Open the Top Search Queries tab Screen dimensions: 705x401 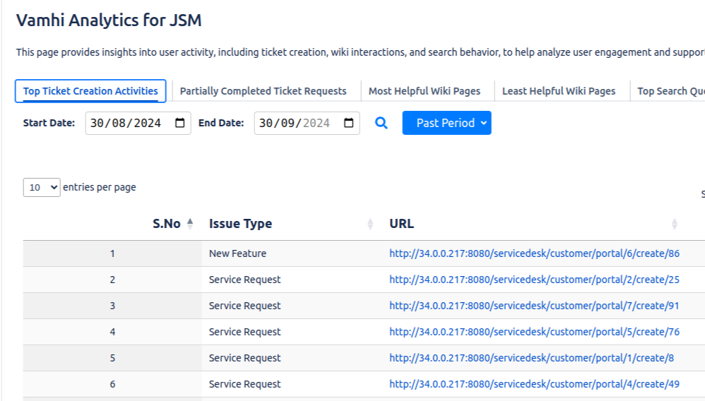(x=670, y=91)
